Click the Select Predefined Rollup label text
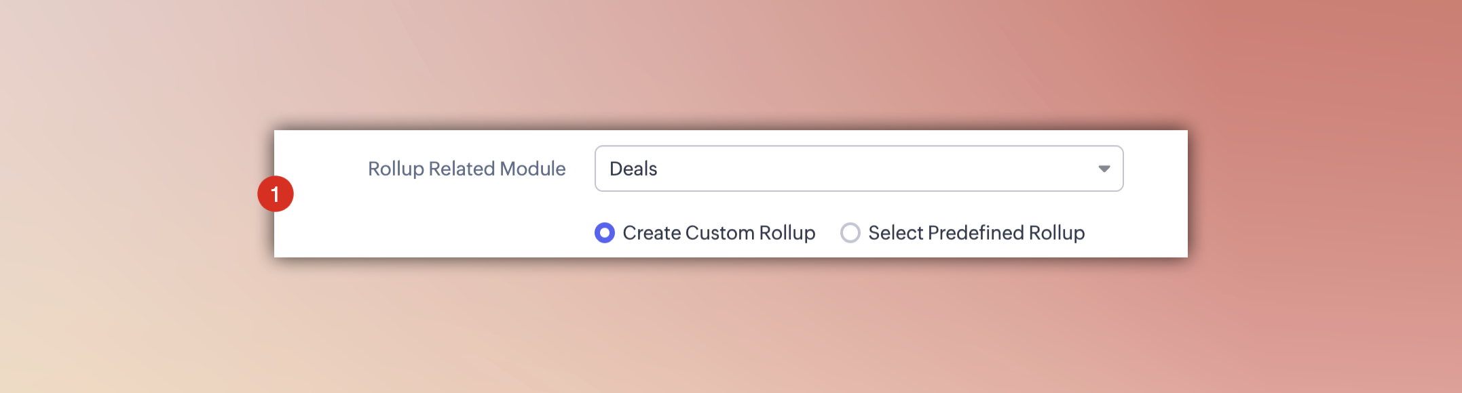The image size is (1462, 393). pyautogui.click(x=975, y=233)
